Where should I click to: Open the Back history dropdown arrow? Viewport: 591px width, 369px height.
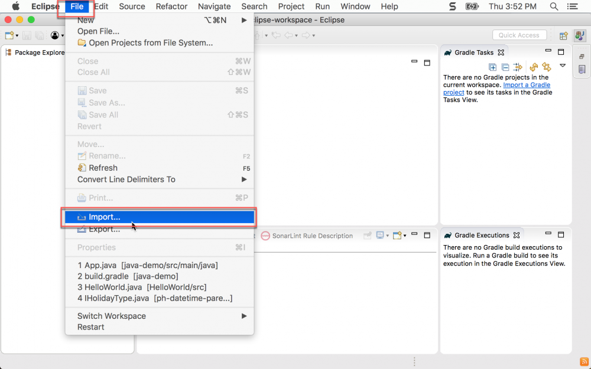[x=296, y=36]
